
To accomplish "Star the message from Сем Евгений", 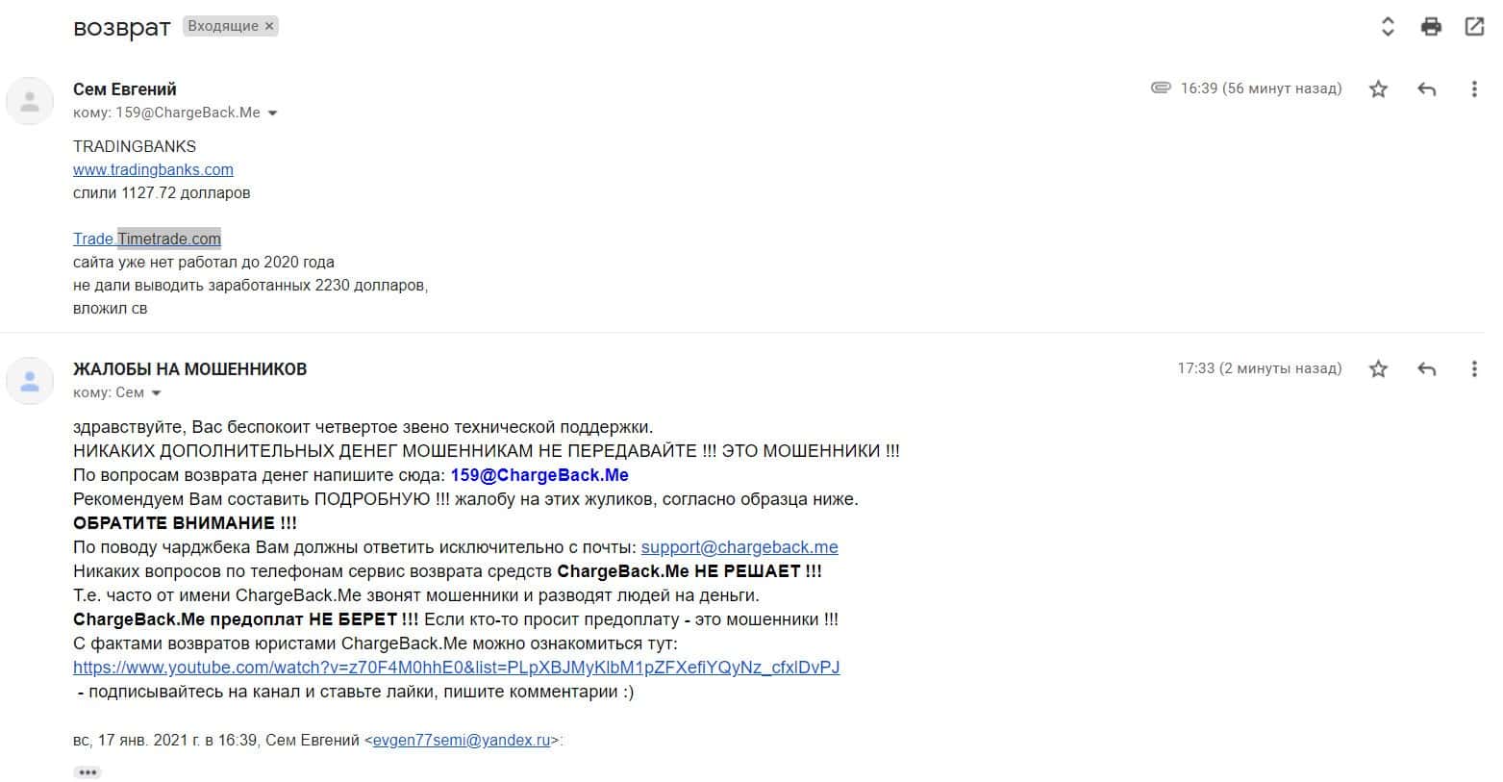I will [1378, 89].
